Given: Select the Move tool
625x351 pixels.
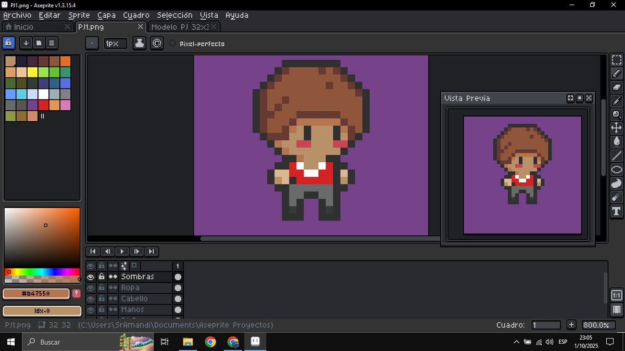Looking at the screenshot, I should [x=617, y=128].
